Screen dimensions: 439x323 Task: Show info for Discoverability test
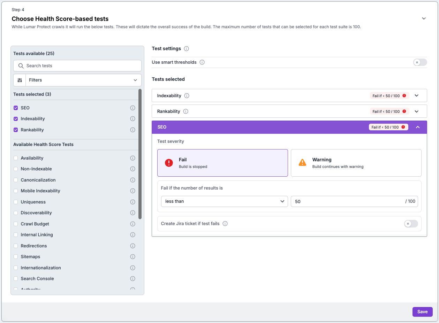133,213
